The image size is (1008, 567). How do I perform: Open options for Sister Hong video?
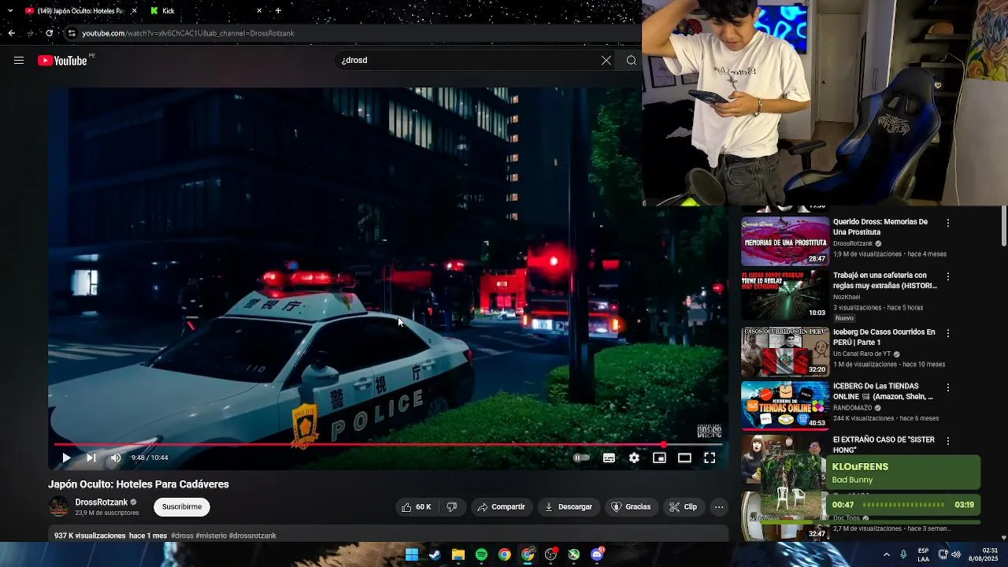click(x=948, y=441)
